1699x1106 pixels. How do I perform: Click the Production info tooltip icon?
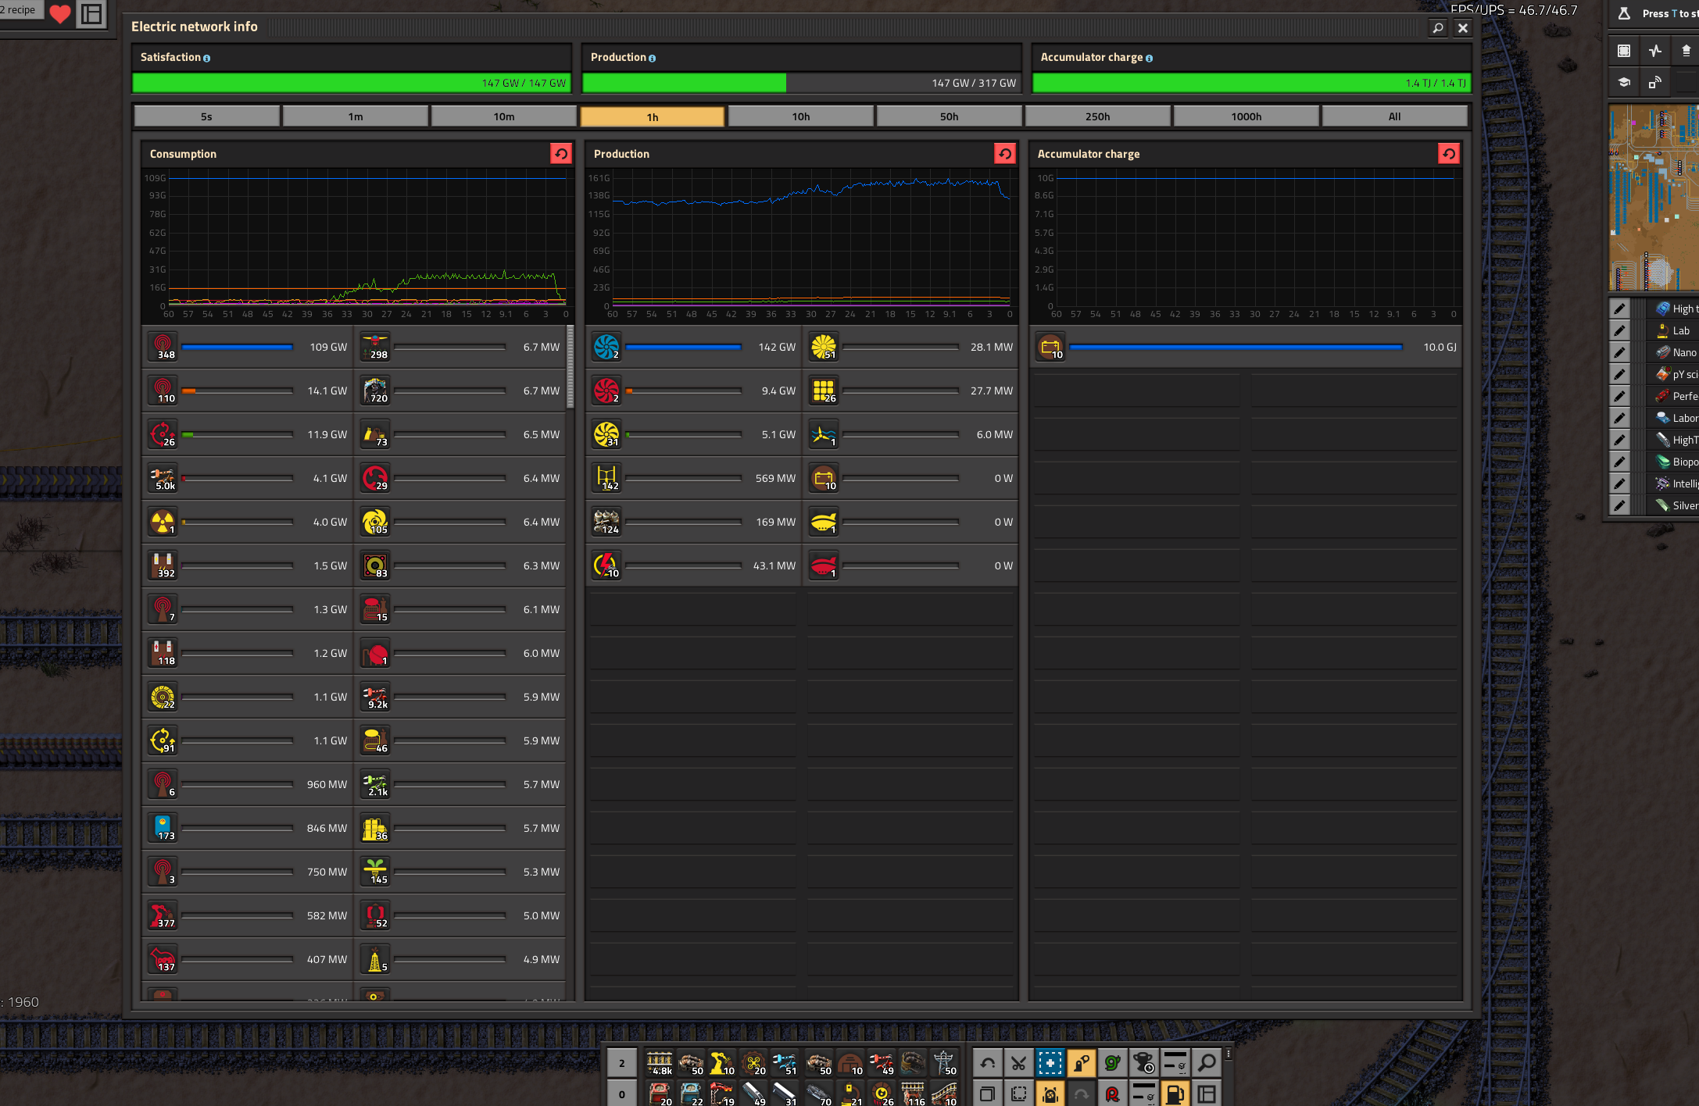pyautogui.click(x=653, y=59)
